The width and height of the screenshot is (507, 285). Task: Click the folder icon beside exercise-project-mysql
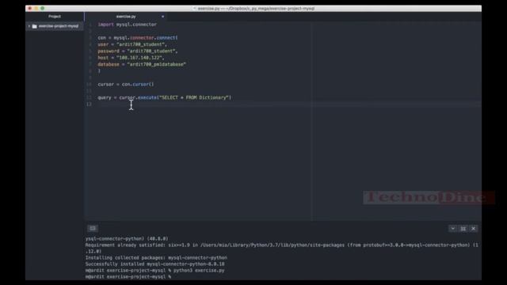(35, 26)
